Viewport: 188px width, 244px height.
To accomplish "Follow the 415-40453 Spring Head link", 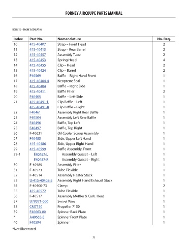I will [38, 60].
